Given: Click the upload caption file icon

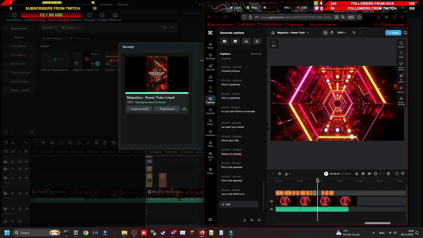Looking at the screenshot, I should coord(246,41).
